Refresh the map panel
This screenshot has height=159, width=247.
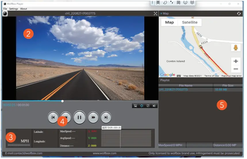pos(239,14)
